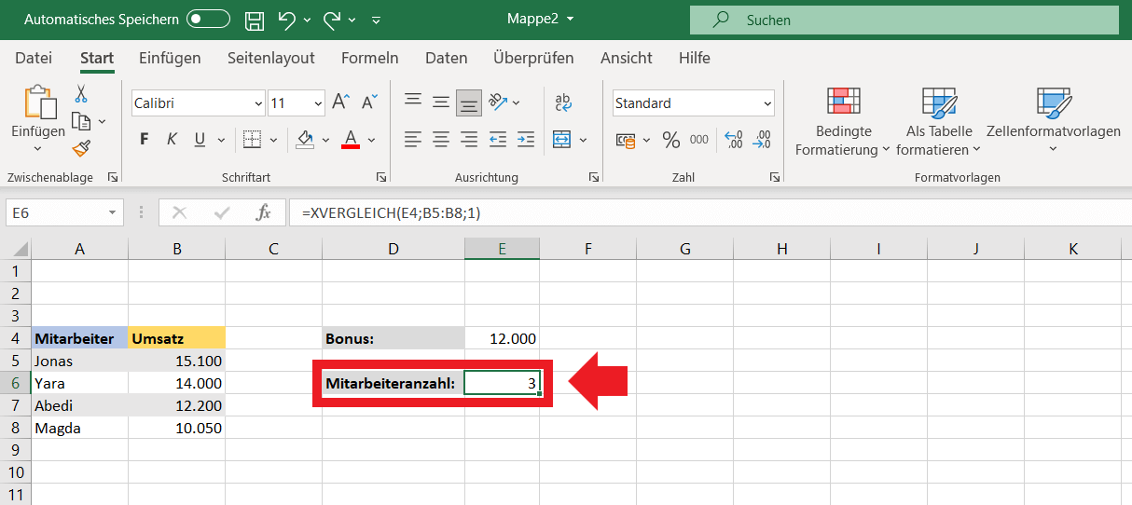The width and height of the screenshot is (1132, 505).
Task: Open the Undo history dropdown arrow
Action: pyautogui.click(x=307, y=20)
